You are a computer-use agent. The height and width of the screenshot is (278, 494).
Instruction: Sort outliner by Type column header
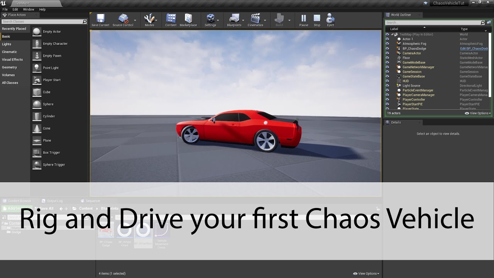[x=464, y=29]
